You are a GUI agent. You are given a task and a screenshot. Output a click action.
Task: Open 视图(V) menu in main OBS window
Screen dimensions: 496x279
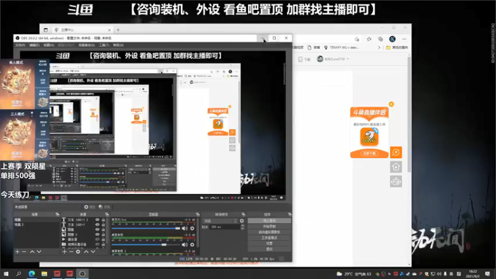tap(48, 45)
